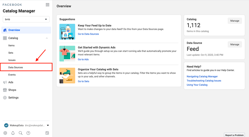Open Sets under Catalog
The height and width of the screenshot is (137, 249).
[11, 53]
